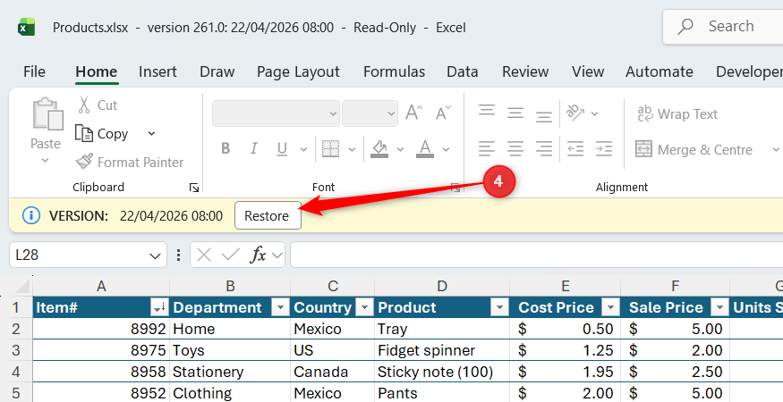The image size is (783, 402).
Task: Centre text horizontally
Action: pyautogui.click(x=515, y=148)
